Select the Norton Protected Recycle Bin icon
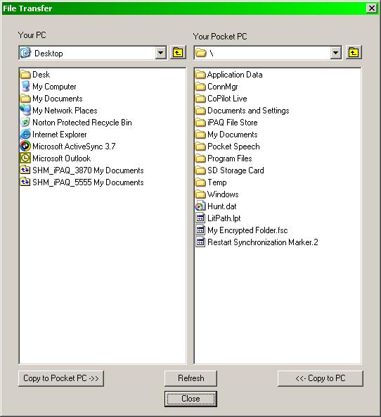This screenshot has width=381, height=417. point(25,123)
